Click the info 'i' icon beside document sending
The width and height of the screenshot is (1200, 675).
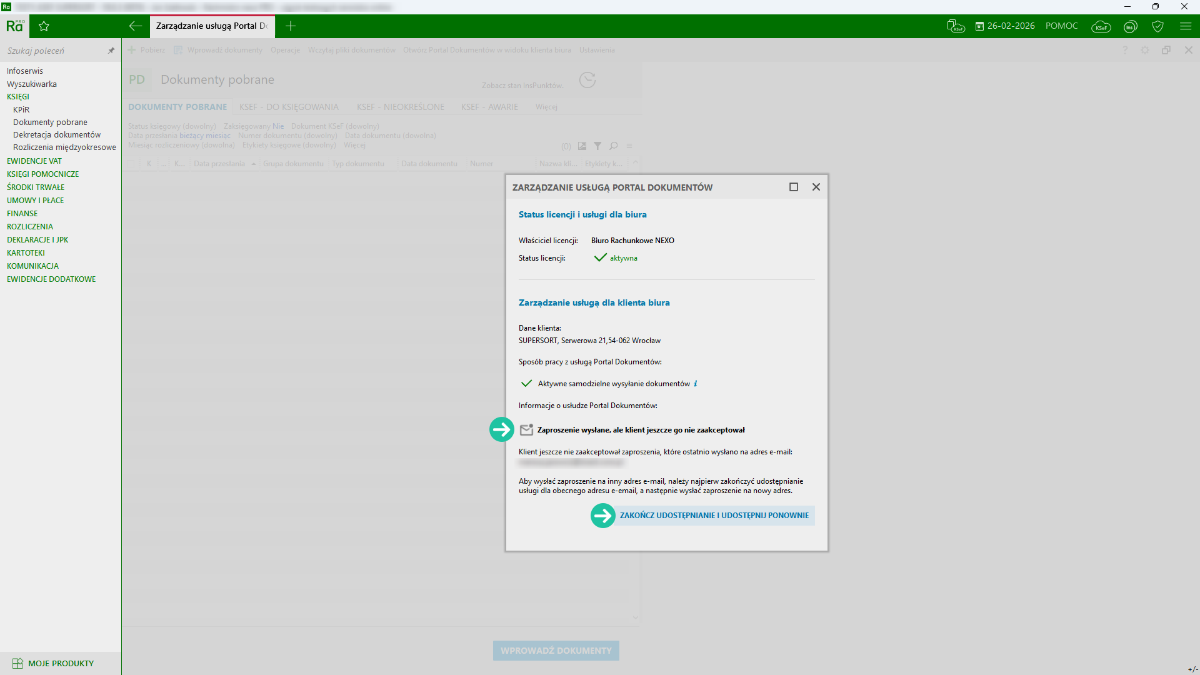pos(696,384)
